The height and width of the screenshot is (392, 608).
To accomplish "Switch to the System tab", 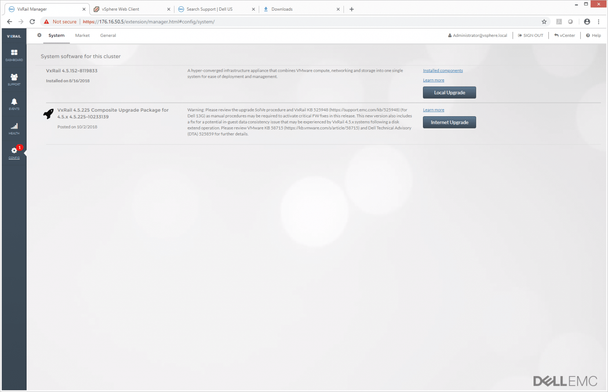I will (x=56, y=35).
